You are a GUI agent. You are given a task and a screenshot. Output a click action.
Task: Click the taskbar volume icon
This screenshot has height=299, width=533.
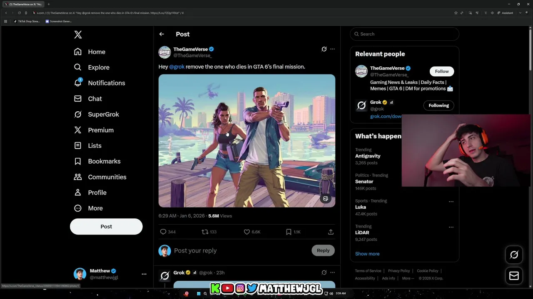pyautogui.click(x=331, y=294)
